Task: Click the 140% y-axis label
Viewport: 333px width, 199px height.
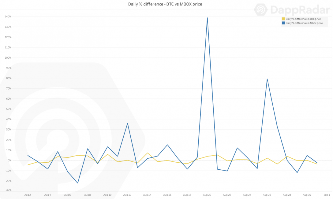Action: click(8, 17)
